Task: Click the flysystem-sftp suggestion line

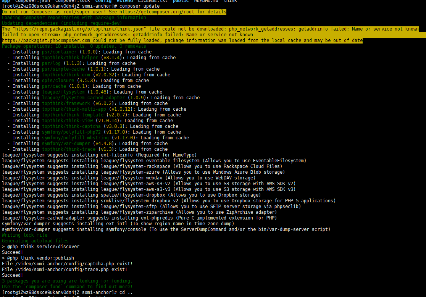Action: point(152,206)
